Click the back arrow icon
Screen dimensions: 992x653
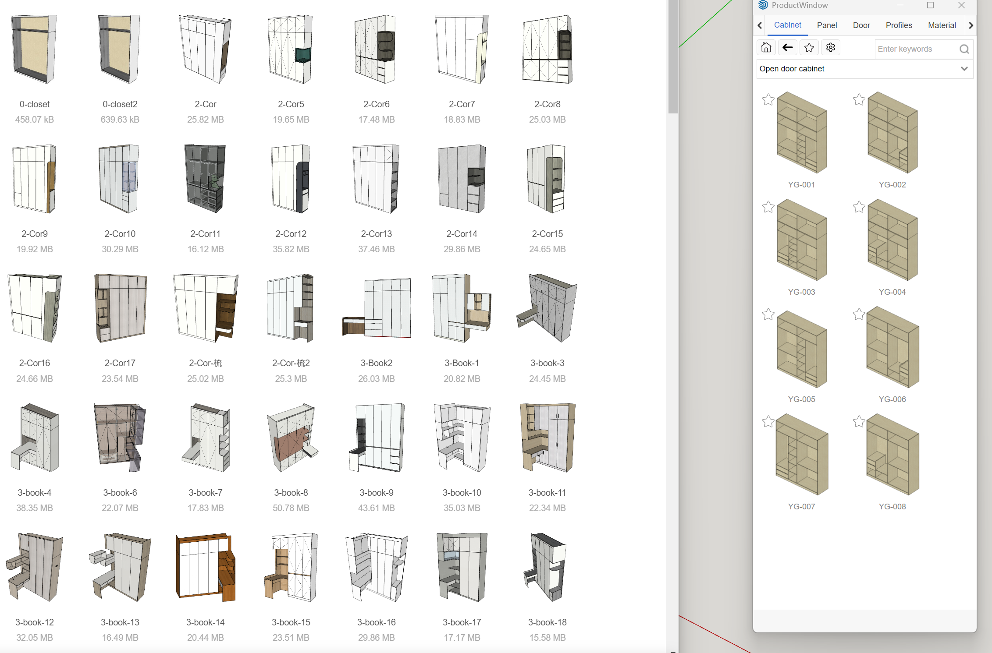point(788,48)
